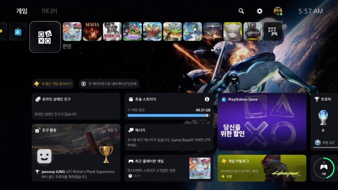Open the Game Library grid icon

pos(273,31)
